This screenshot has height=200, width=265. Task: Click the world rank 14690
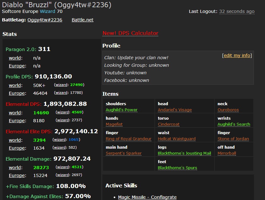click(41, 113)
